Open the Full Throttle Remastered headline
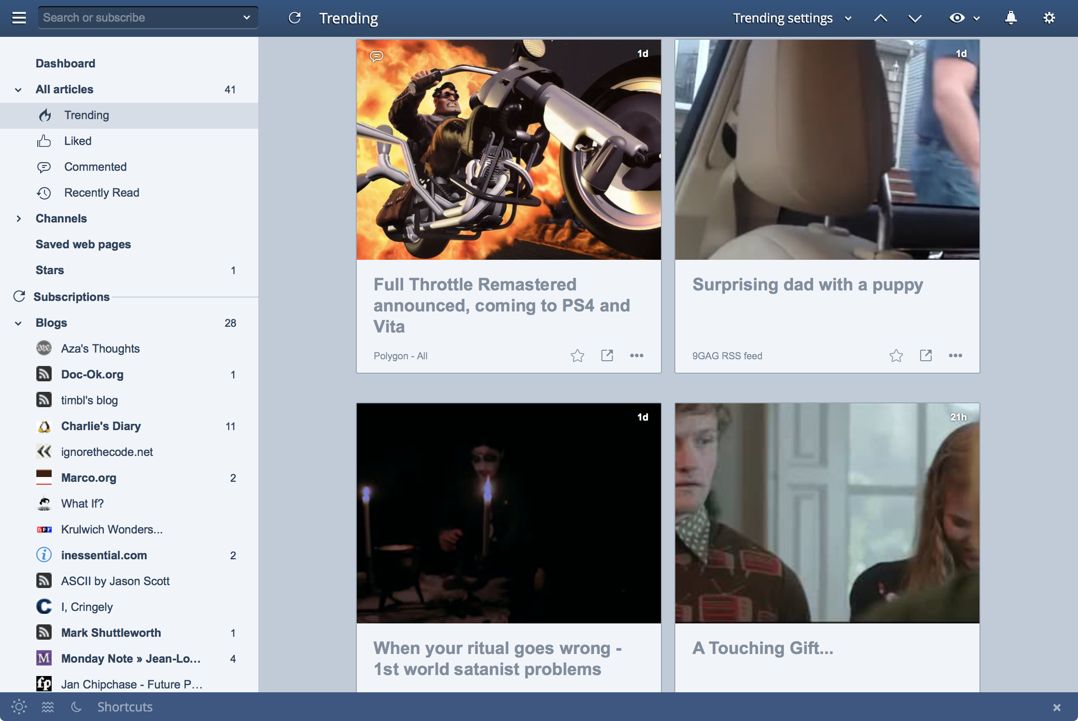 point(502,305)
